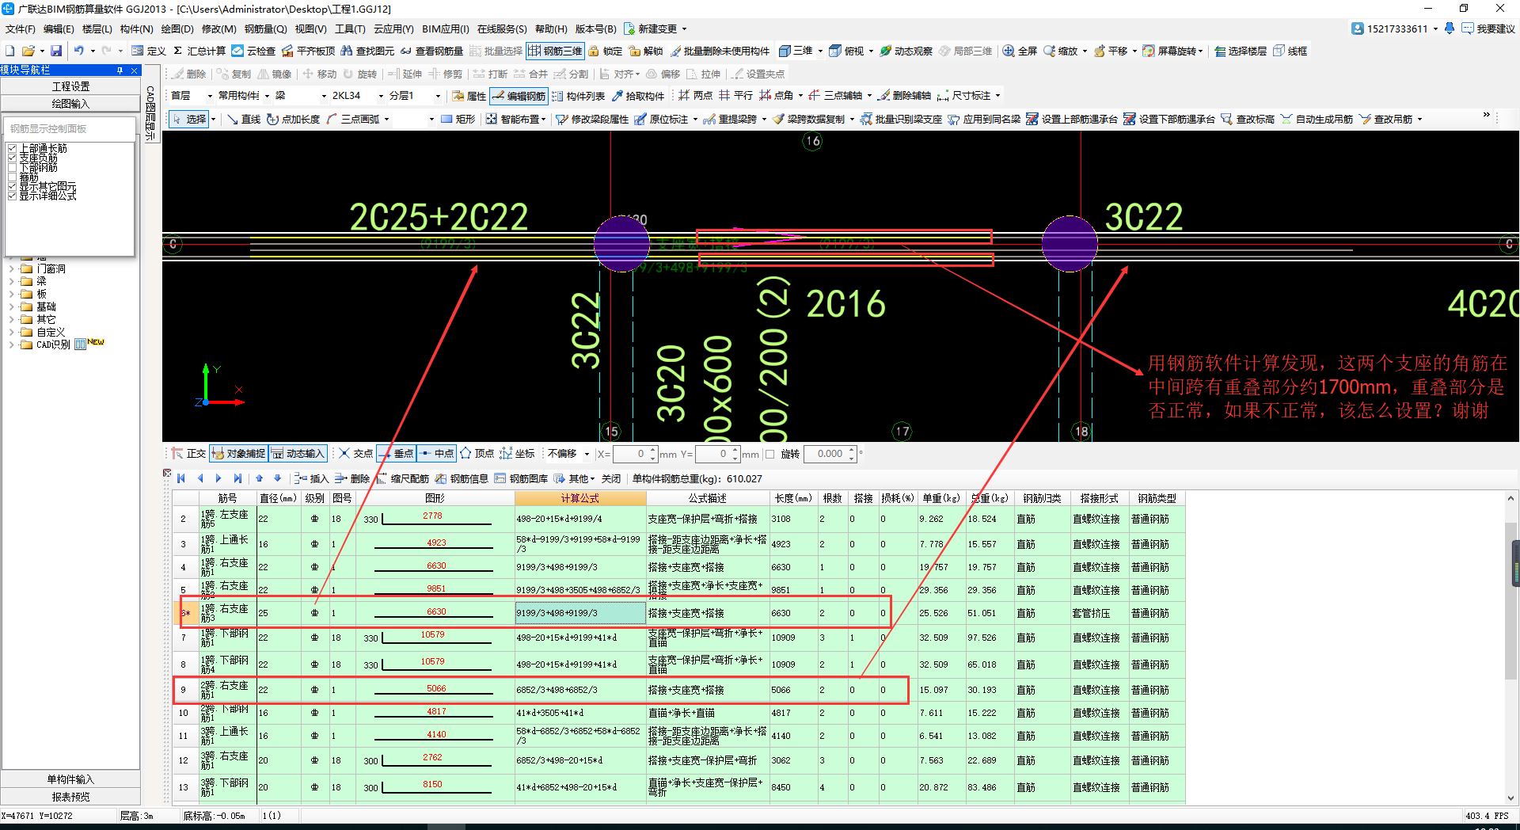This screenshot has width=1520, height=830.
Task: Uncheck 上部通长筋 display checkbox
Action: (12, 149)
